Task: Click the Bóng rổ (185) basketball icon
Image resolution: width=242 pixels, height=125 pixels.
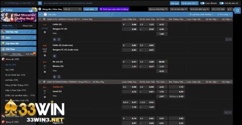Action: 3,122
